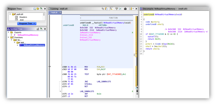Click the Listing snapshot camera icon

click(x=125, y=9)
